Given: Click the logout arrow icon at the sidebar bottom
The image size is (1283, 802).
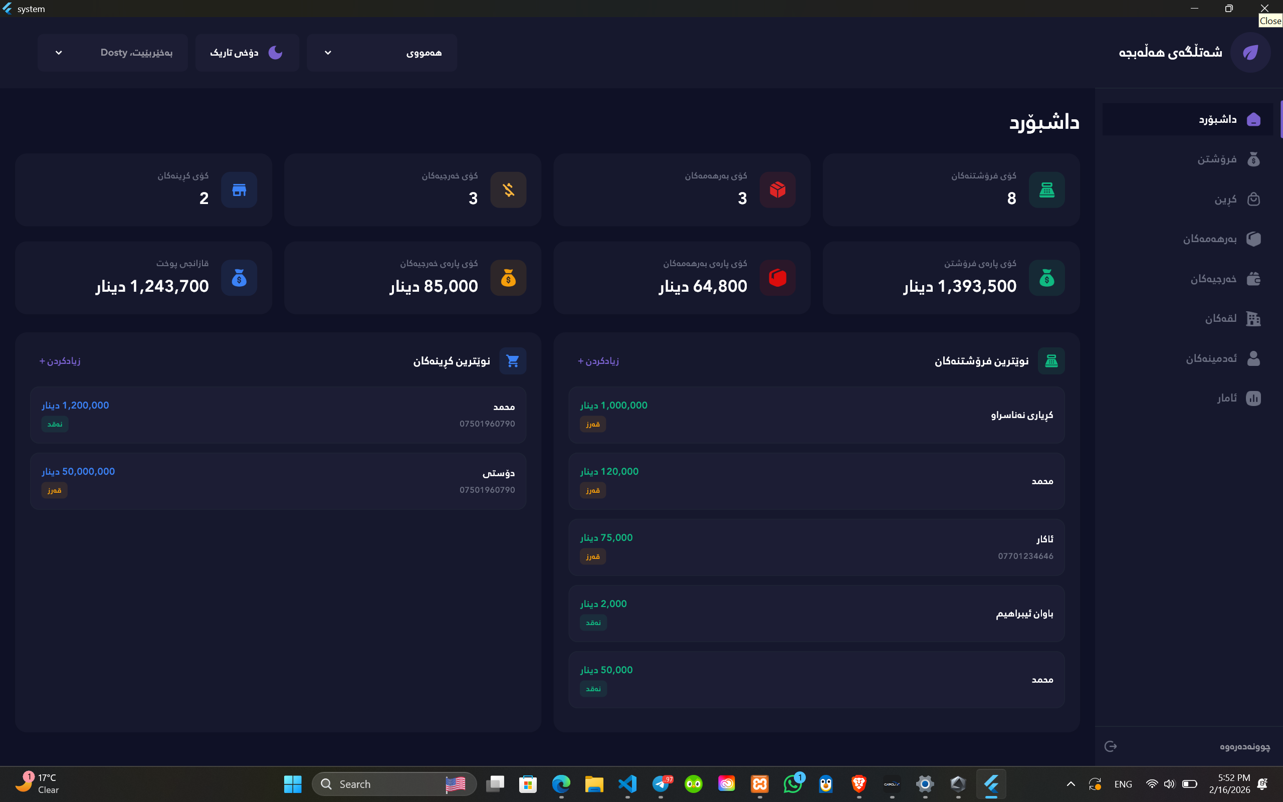Looking at the screenshot, I should (x=1110, y=746).
